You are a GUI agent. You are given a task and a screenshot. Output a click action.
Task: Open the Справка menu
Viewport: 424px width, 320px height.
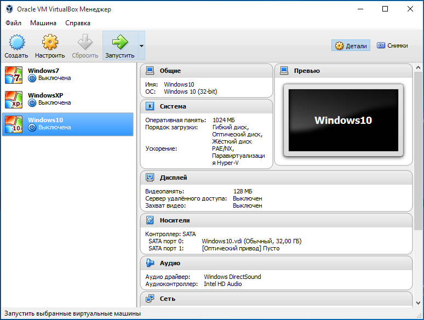[x=78, y=23]
